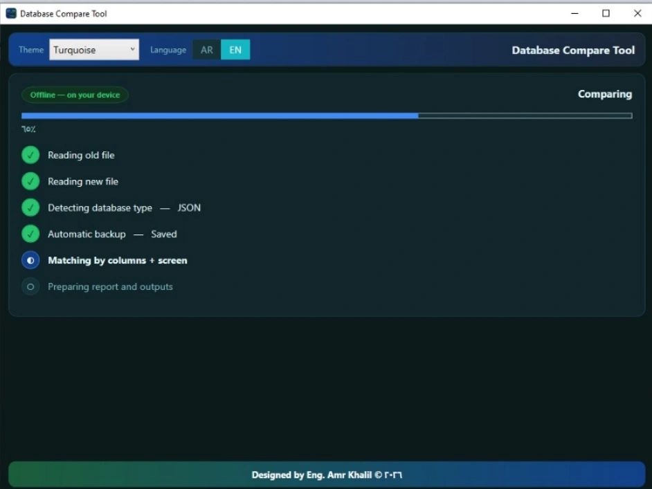Click the blue comparison progress bar

327,116
